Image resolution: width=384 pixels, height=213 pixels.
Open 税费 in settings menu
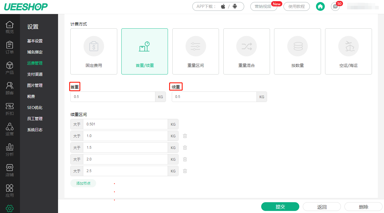(31, 96)
